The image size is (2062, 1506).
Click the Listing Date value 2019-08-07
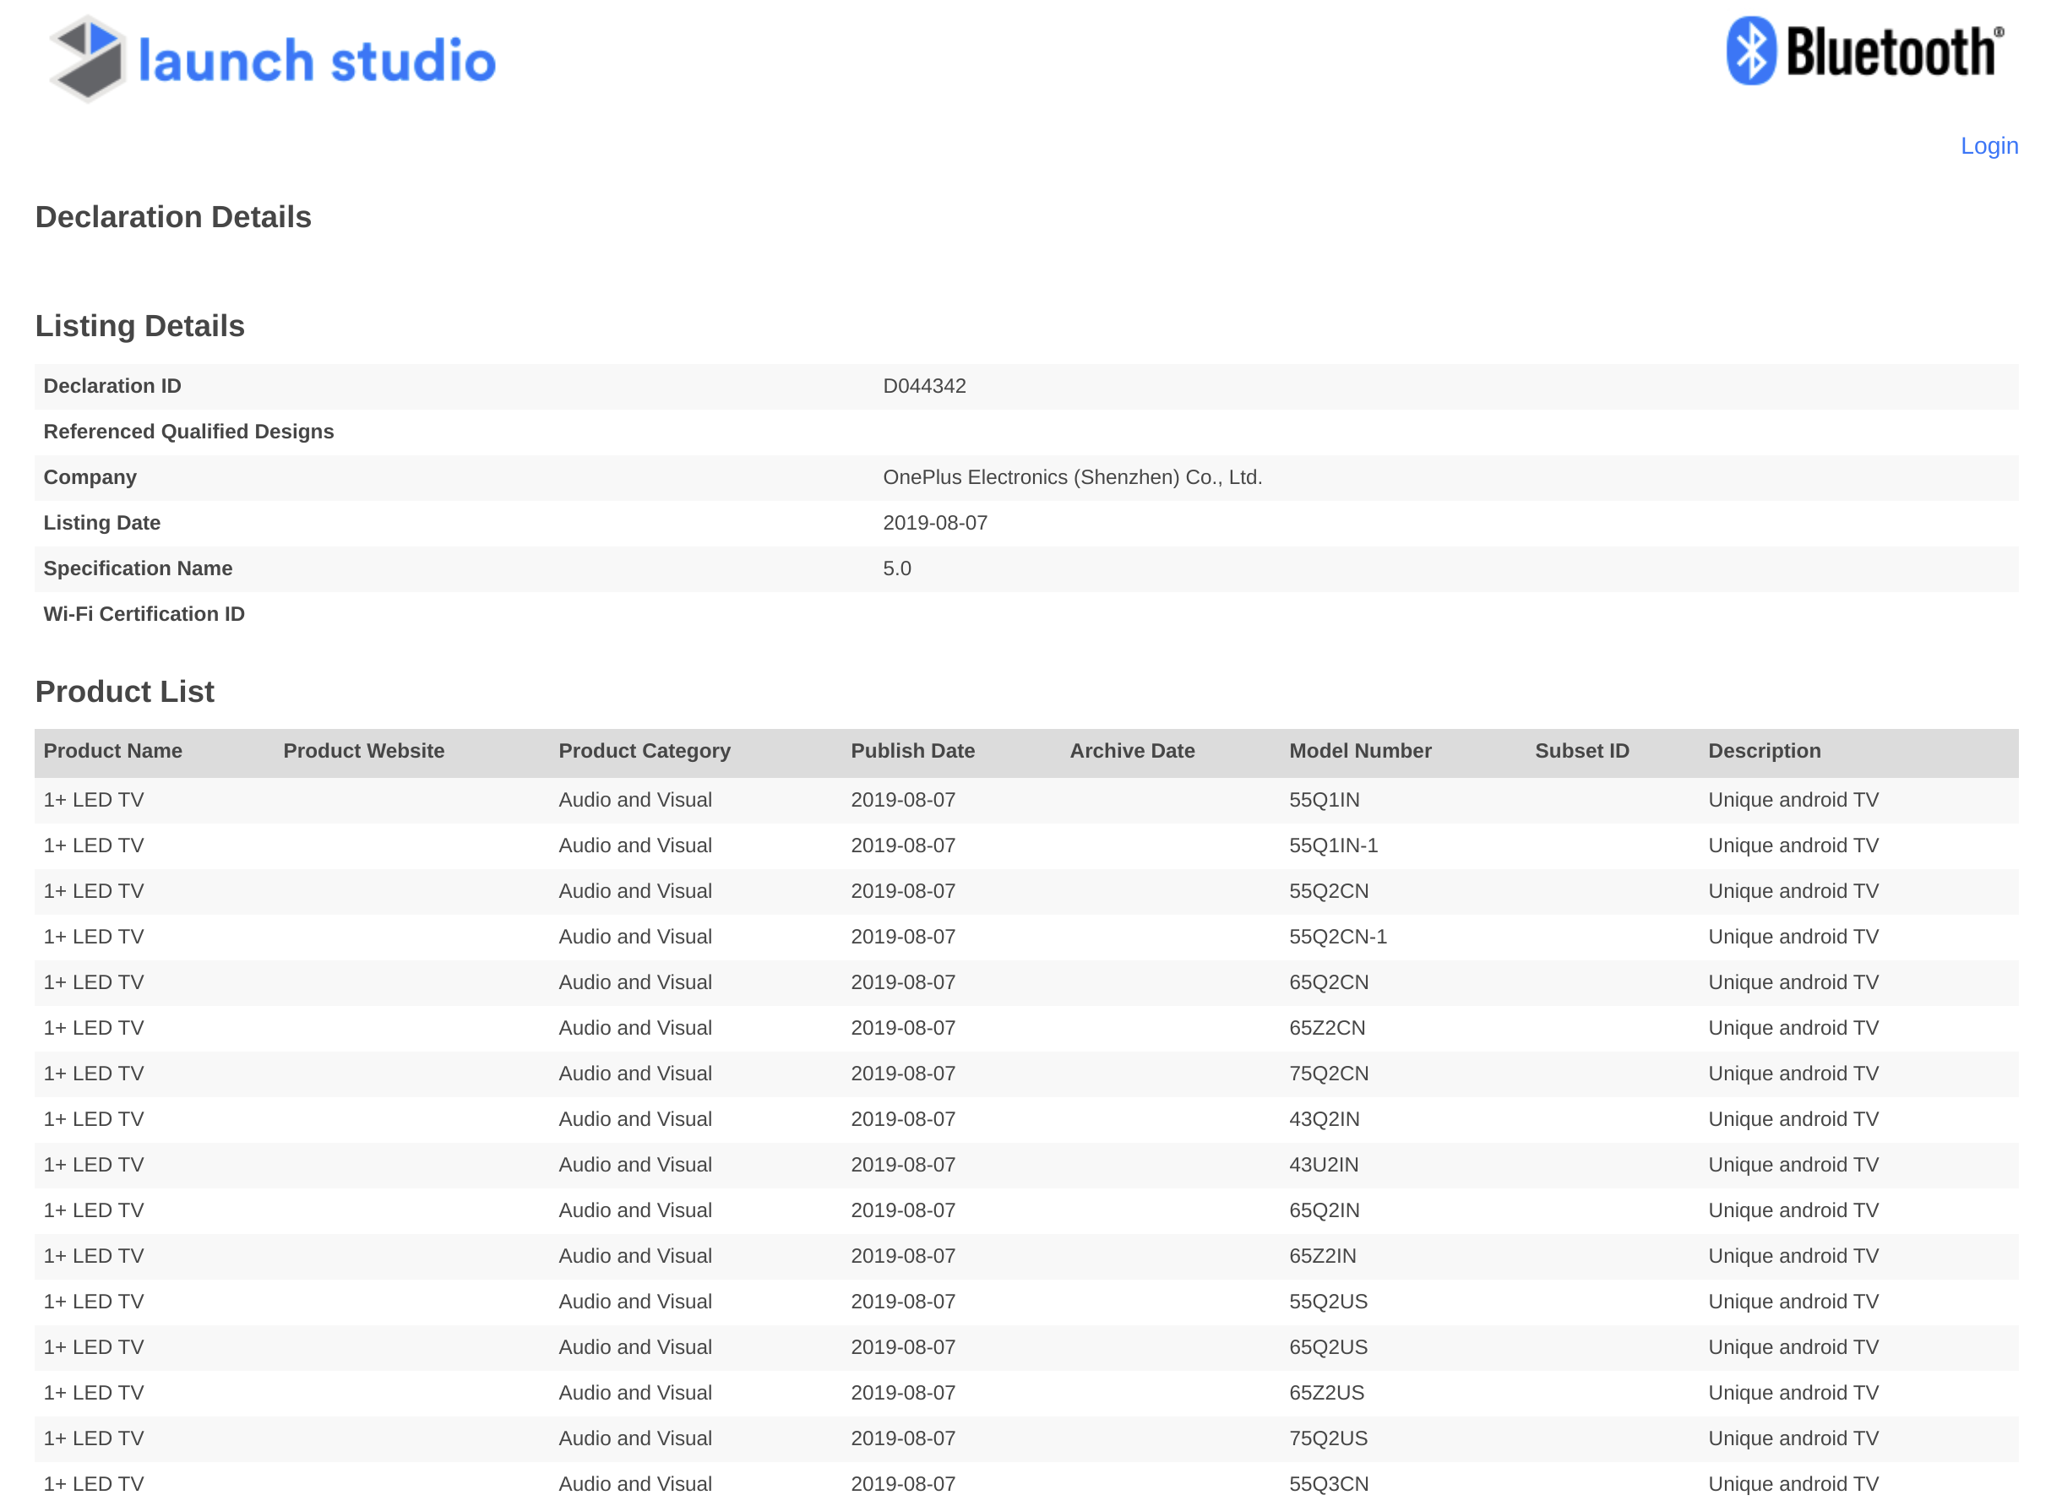pos(935,524)
